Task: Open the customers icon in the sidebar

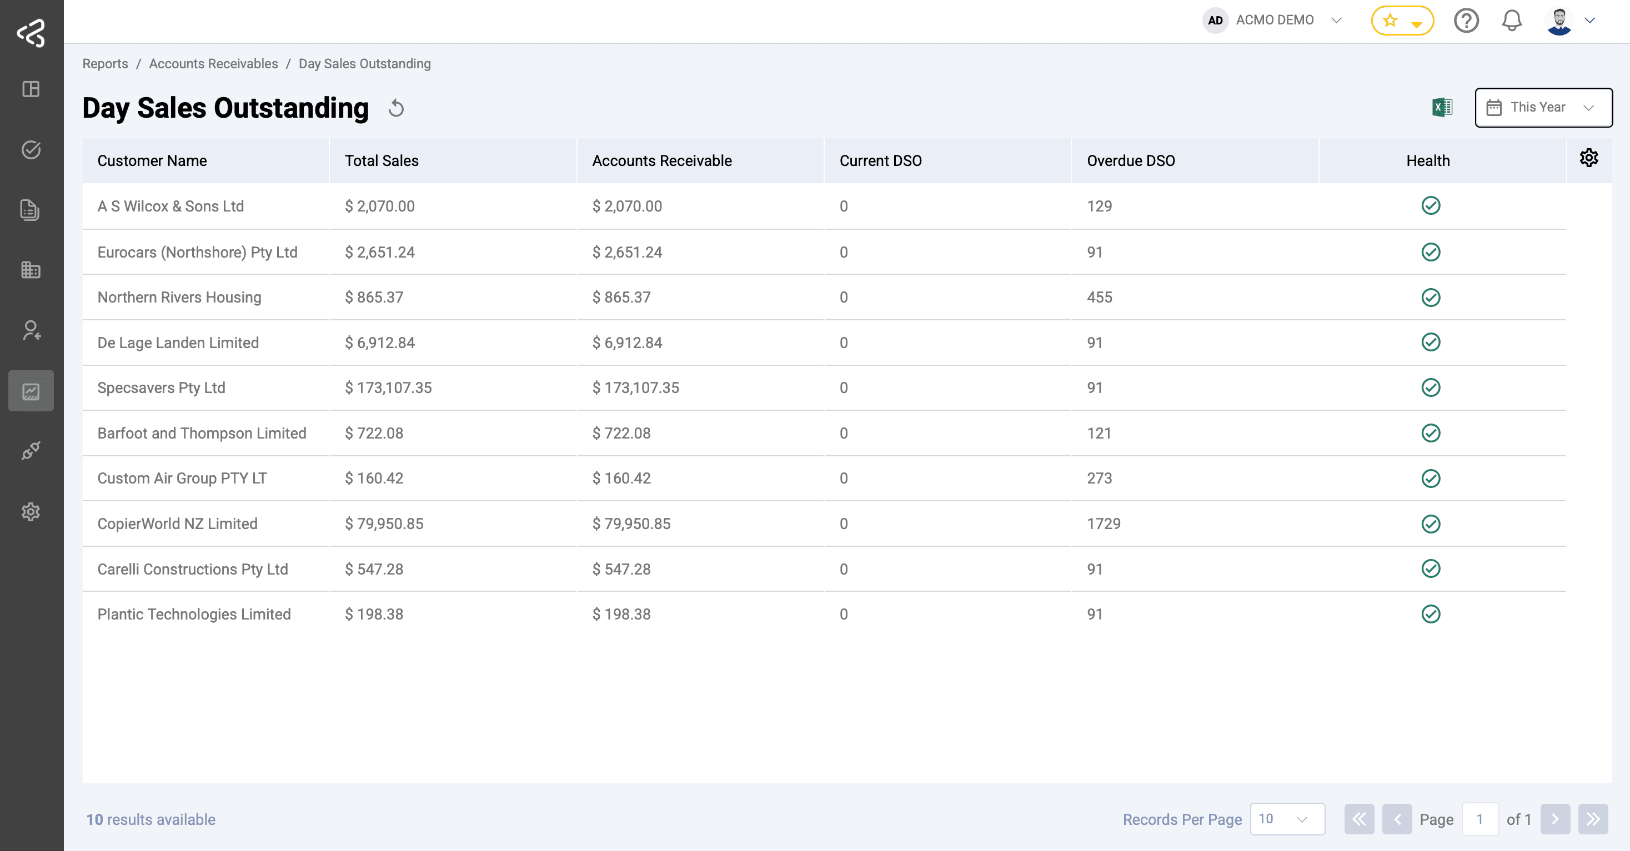Action: pyautogui.click(x=31, y=331)
